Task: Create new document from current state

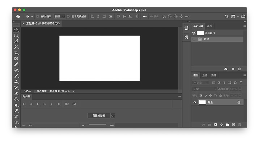Action: click(x=225, y=69)
